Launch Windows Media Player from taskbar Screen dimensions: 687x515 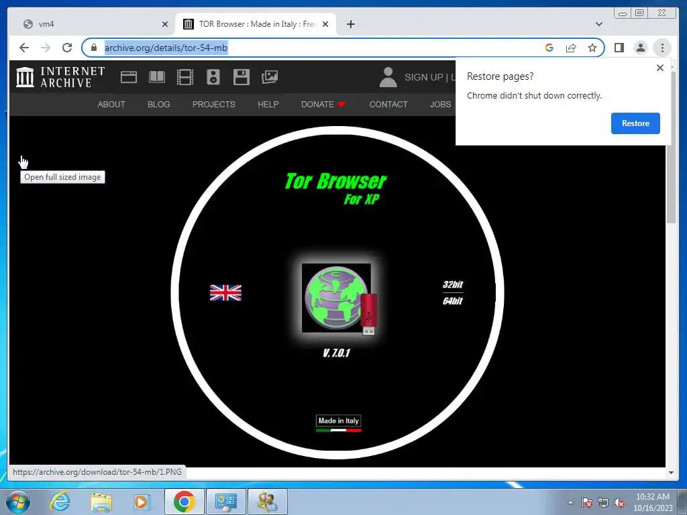point(142,502)
